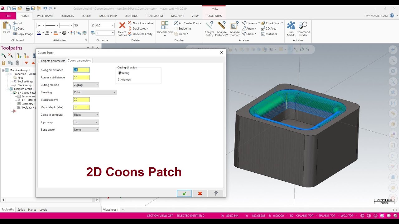Click the Hide/Unhide icon in Display group
The image size is (399, 224).
coord(165,26)
